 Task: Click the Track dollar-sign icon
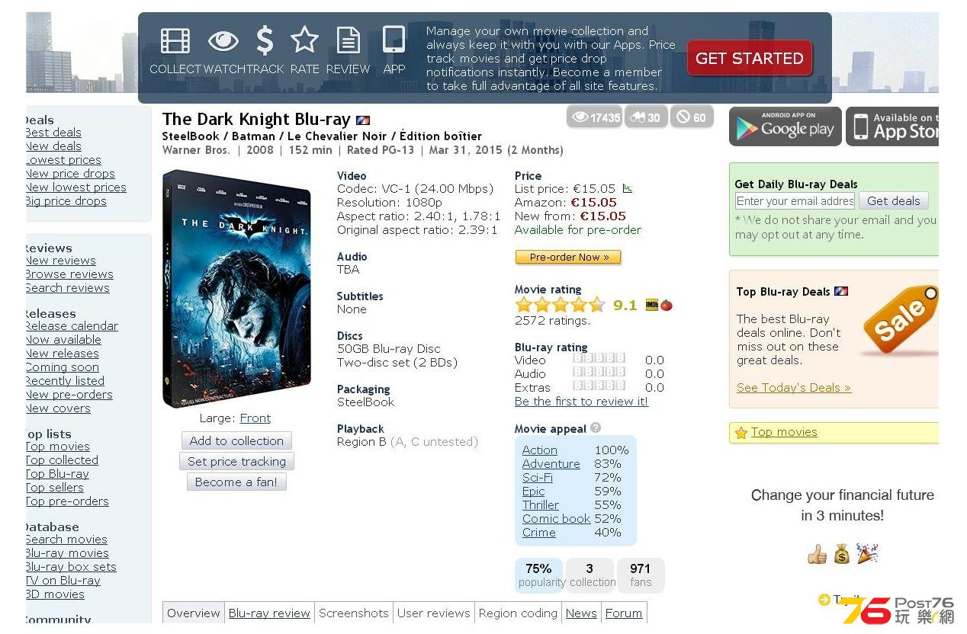click(265, 40)
